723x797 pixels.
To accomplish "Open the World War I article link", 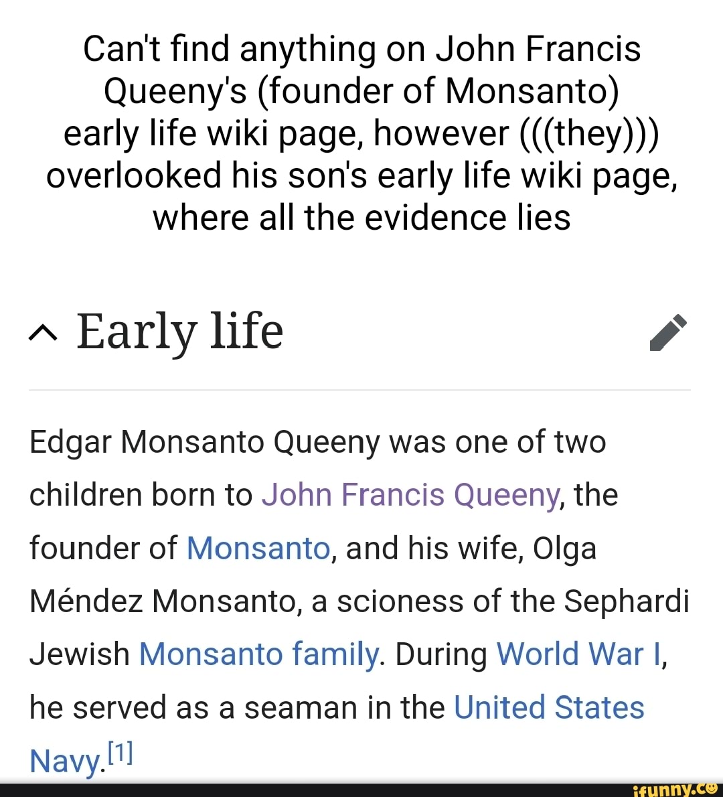I will (578, 654).
